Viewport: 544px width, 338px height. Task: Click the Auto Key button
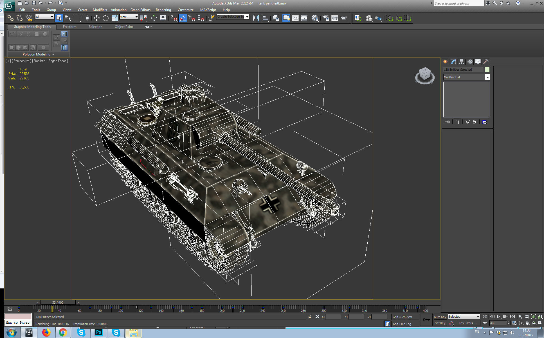point(440,317)
